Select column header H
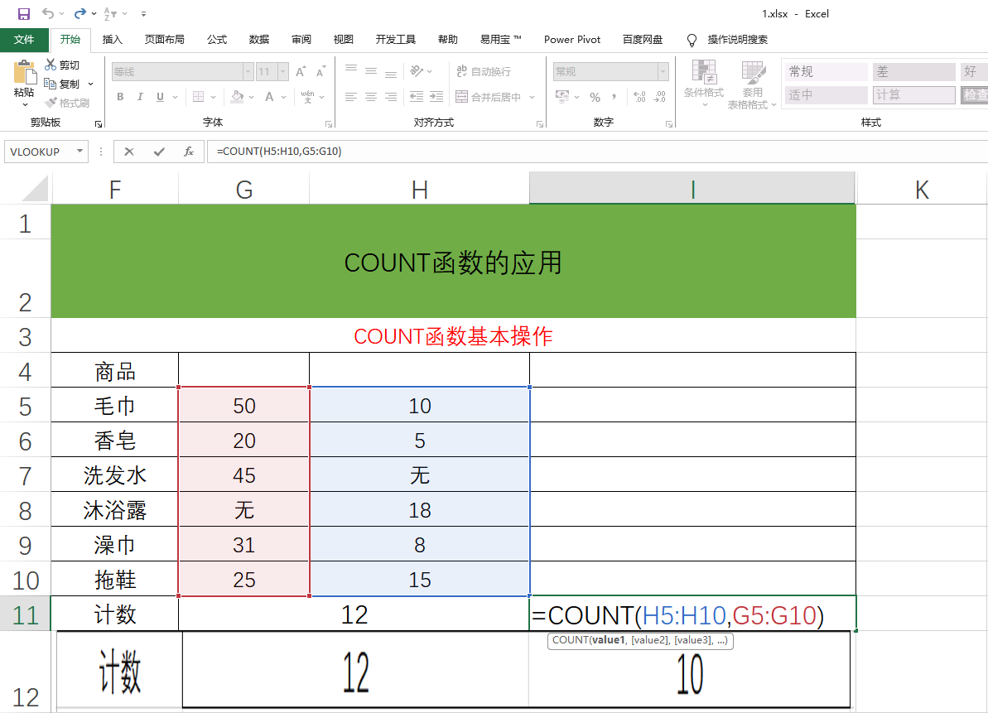 point(420,189)
